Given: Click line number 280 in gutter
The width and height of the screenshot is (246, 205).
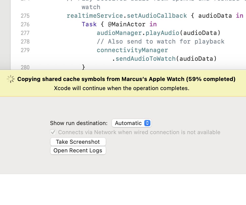Looking at the screenshot, I should (25, 68).
